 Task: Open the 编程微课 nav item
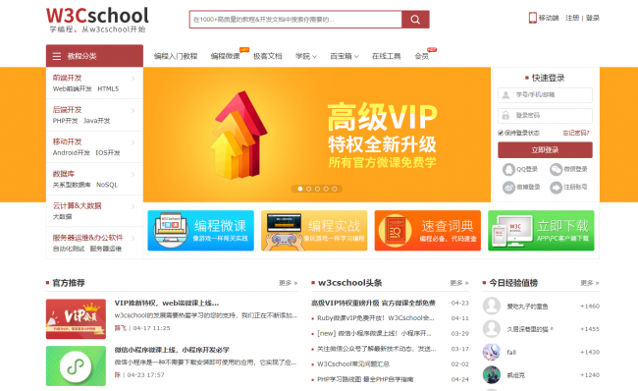point(225,56)
